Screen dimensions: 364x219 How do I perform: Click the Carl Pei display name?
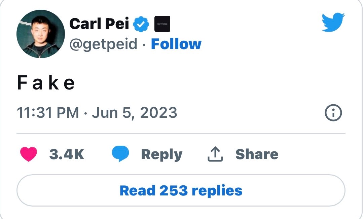click(x=100, y=24)
